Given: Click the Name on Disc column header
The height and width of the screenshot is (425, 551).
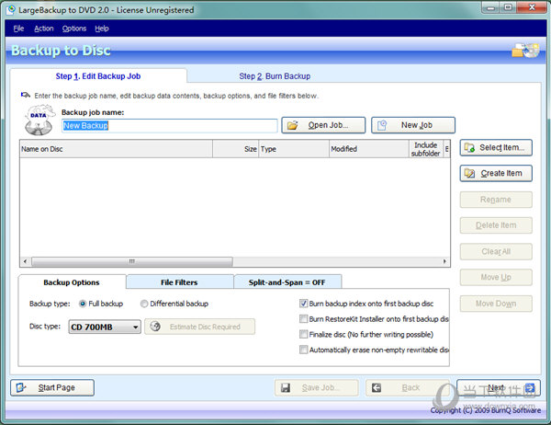Looking at the screenshot, I should pos(117,149).
